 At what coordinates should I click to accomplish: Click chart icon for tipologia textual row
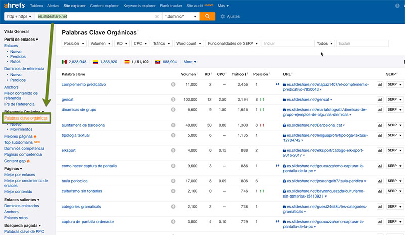pos(380,135)
